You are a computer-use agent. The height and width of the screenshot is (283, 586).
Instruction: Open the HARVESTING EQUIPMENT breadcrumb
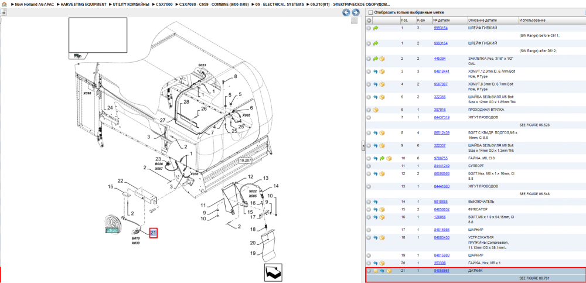(x=83, y=4)
